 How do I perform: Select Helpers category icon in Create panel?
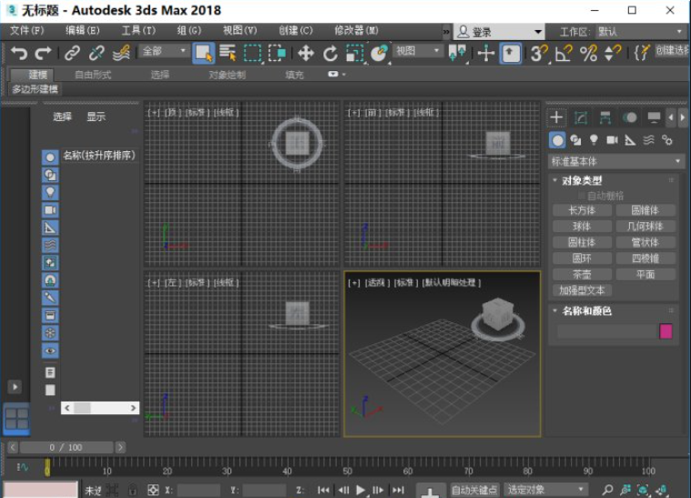click(630, 140)
